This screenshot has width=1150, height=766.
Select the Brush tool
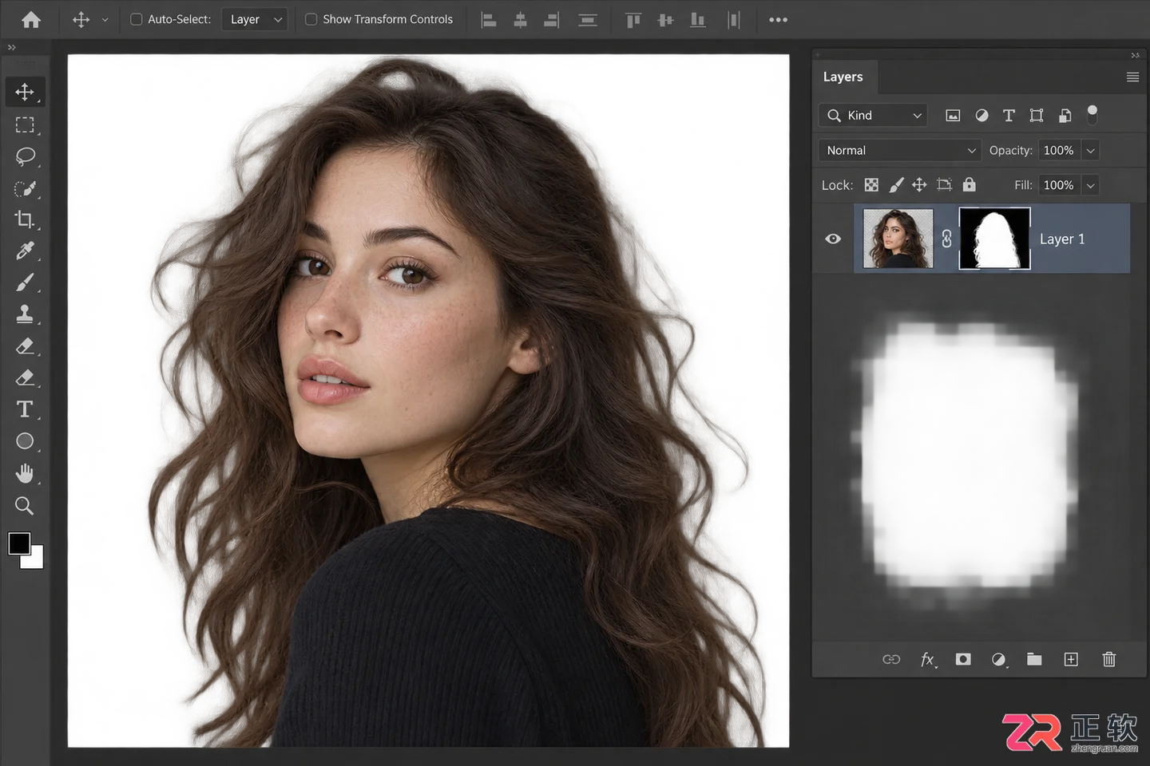tap(25, 282)
